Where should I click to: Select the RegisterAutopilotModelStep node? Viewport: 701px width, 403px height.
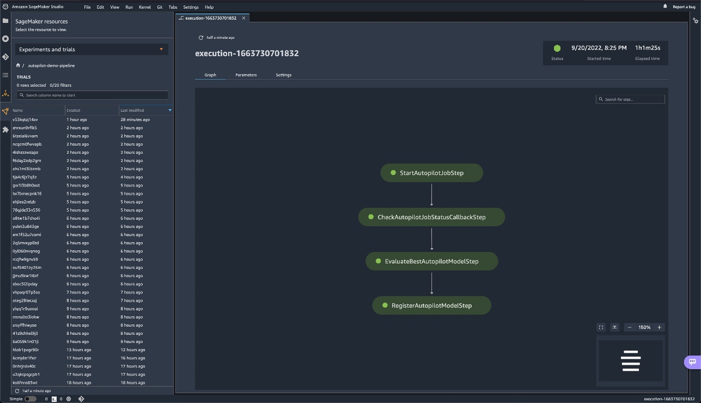pos(431,305)
